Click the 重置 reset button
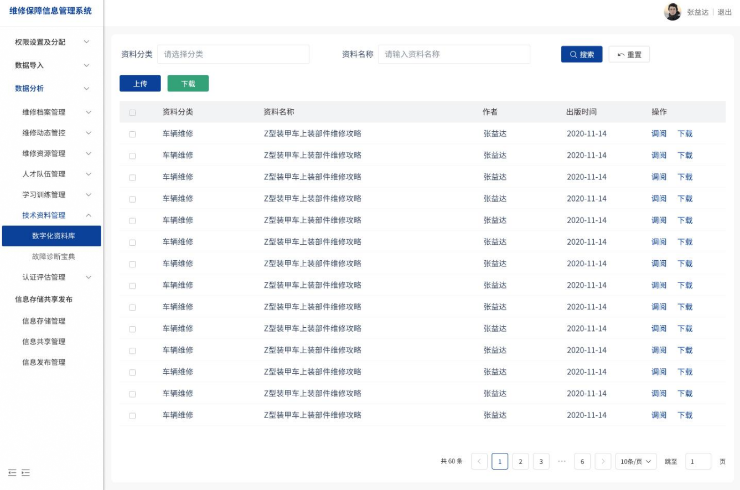 629,54
